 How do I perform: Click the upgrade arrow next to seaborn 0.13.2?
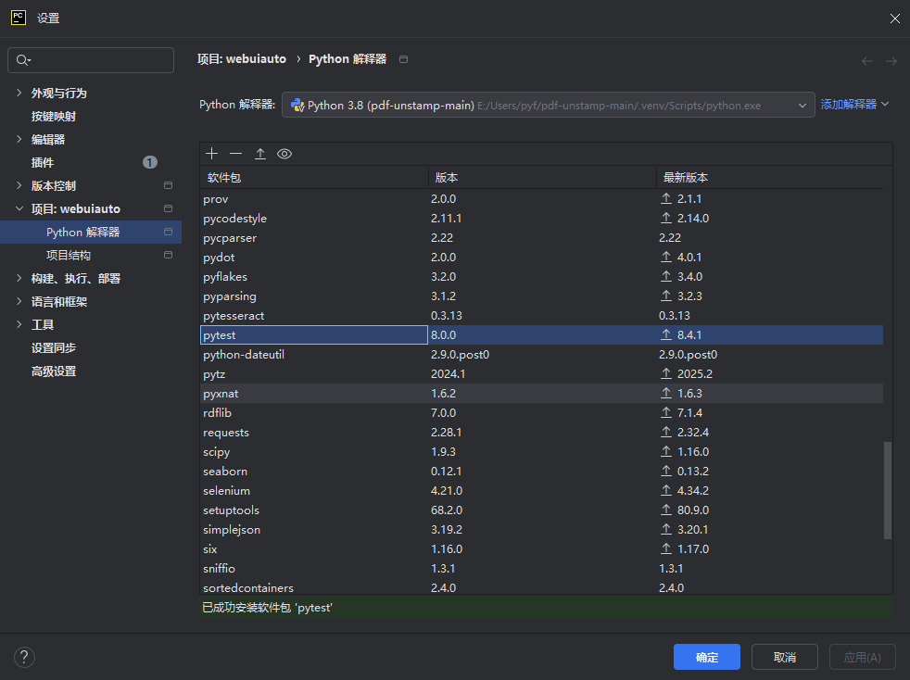(666, 472)
